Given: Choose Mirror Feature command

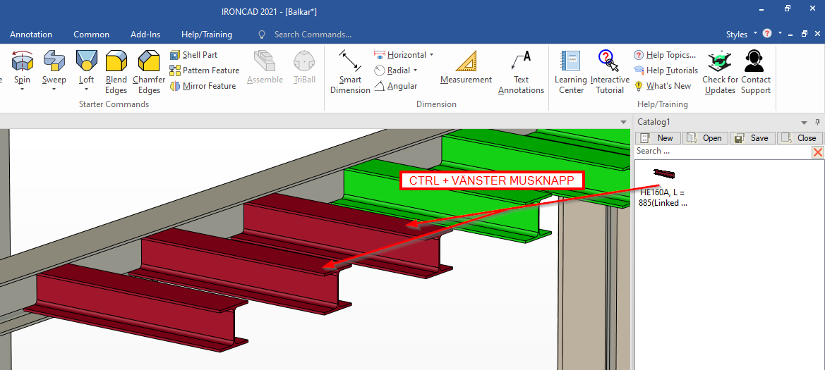Looking at the screenshot, I should click(x=203, y=86).
